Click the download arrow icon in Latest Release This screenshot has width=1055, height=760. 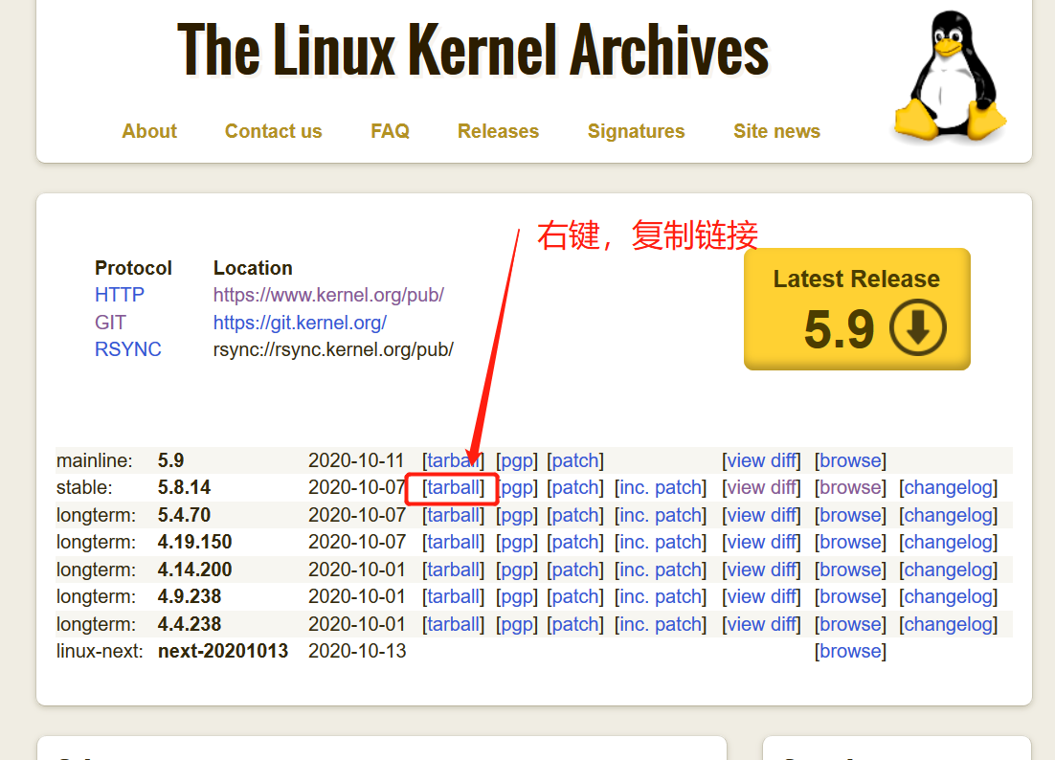click(x=918, y=328)
